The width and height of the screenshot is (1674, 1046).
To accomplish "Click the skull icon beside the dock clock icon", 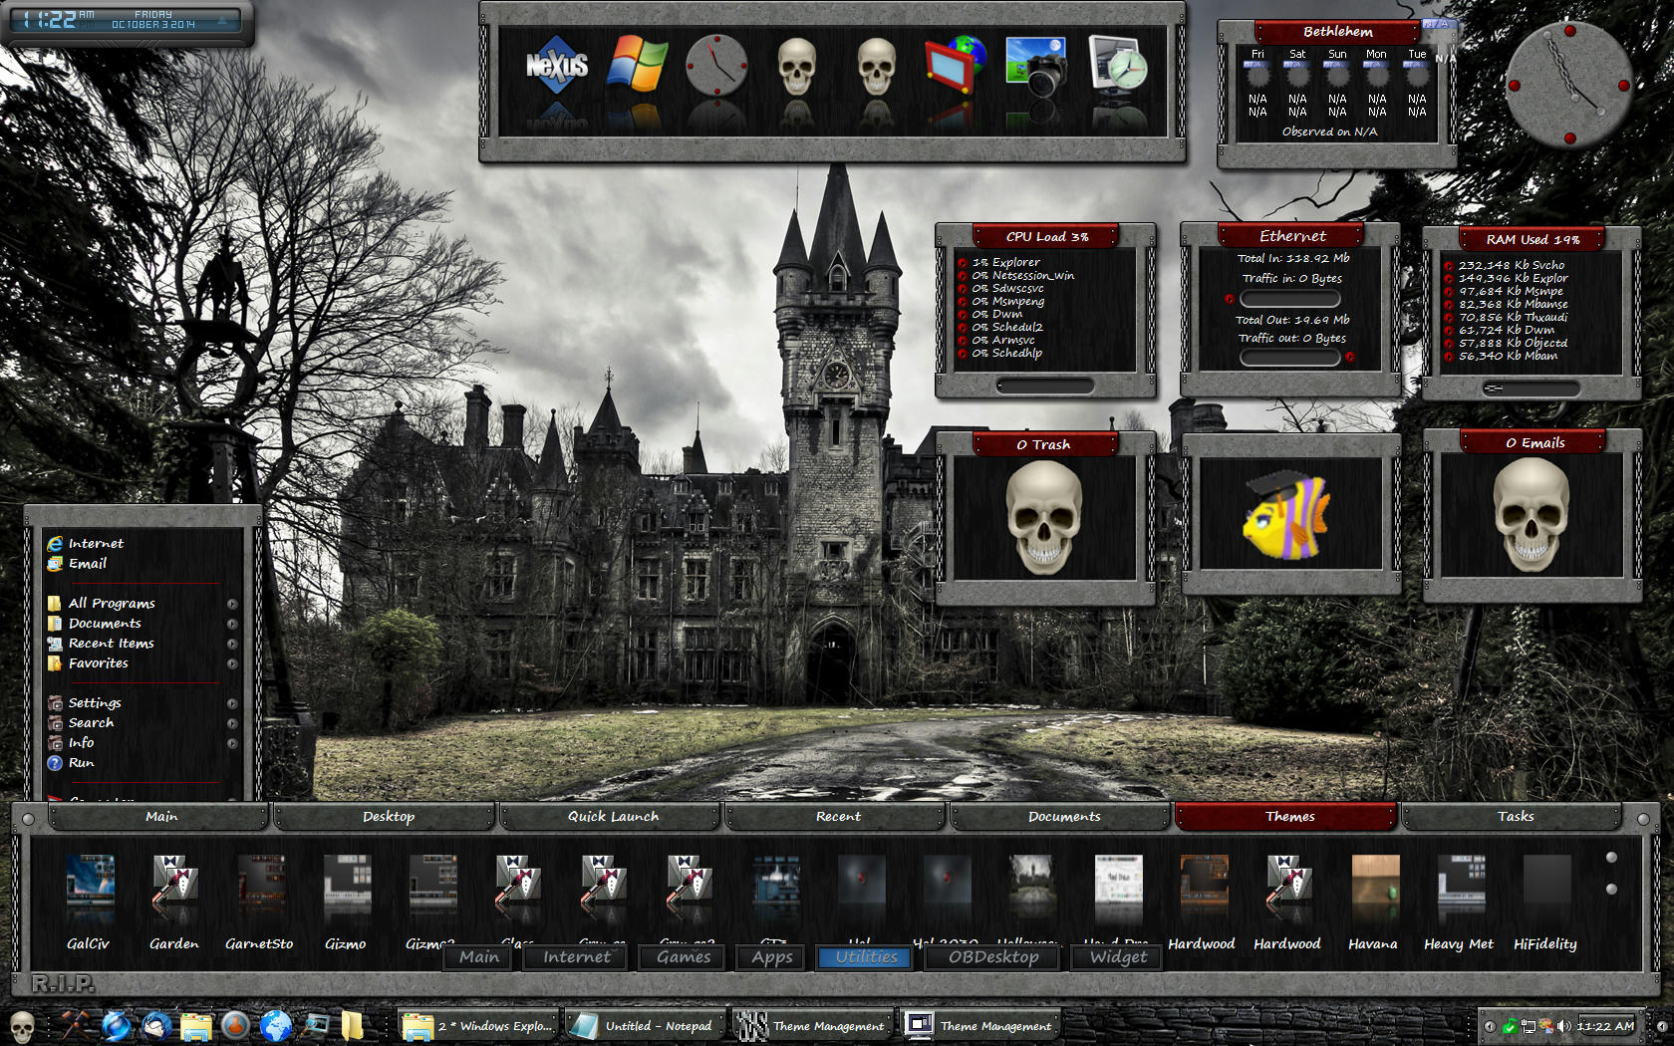I will (796, 67).
